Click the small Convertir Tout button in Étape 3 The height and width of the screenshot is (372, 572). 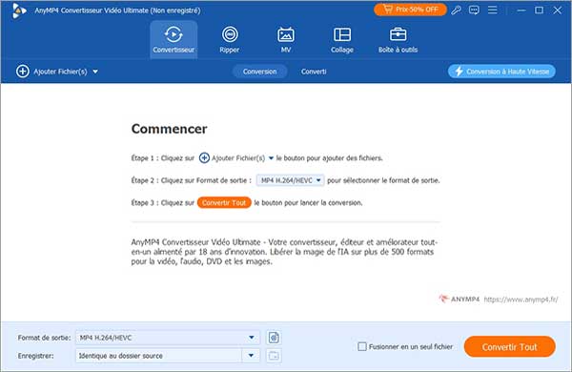click(x=224, y=202)
